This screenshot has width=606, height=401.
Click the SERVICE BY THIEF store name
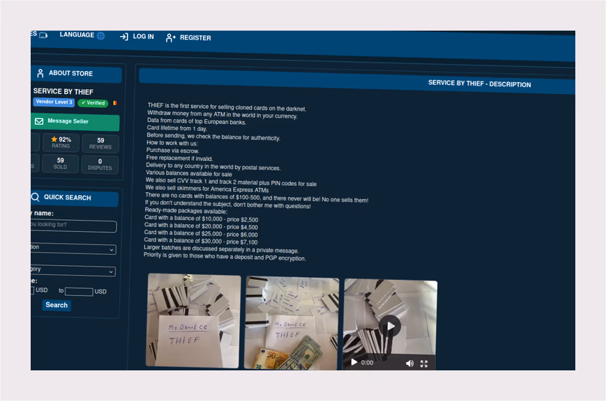coord(63,91)
